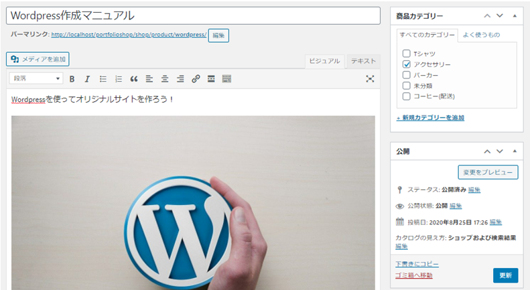Toggle italic formatting in the editor toolbar
Viewport: 530px width, 290px height.
87,79
